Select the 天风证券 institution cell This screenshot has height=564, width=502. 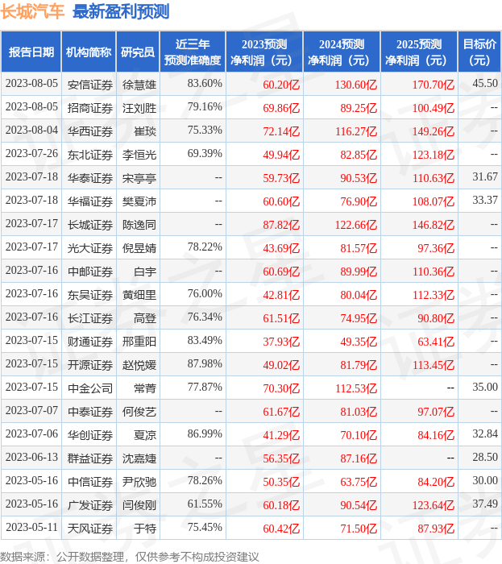point(90,529)
